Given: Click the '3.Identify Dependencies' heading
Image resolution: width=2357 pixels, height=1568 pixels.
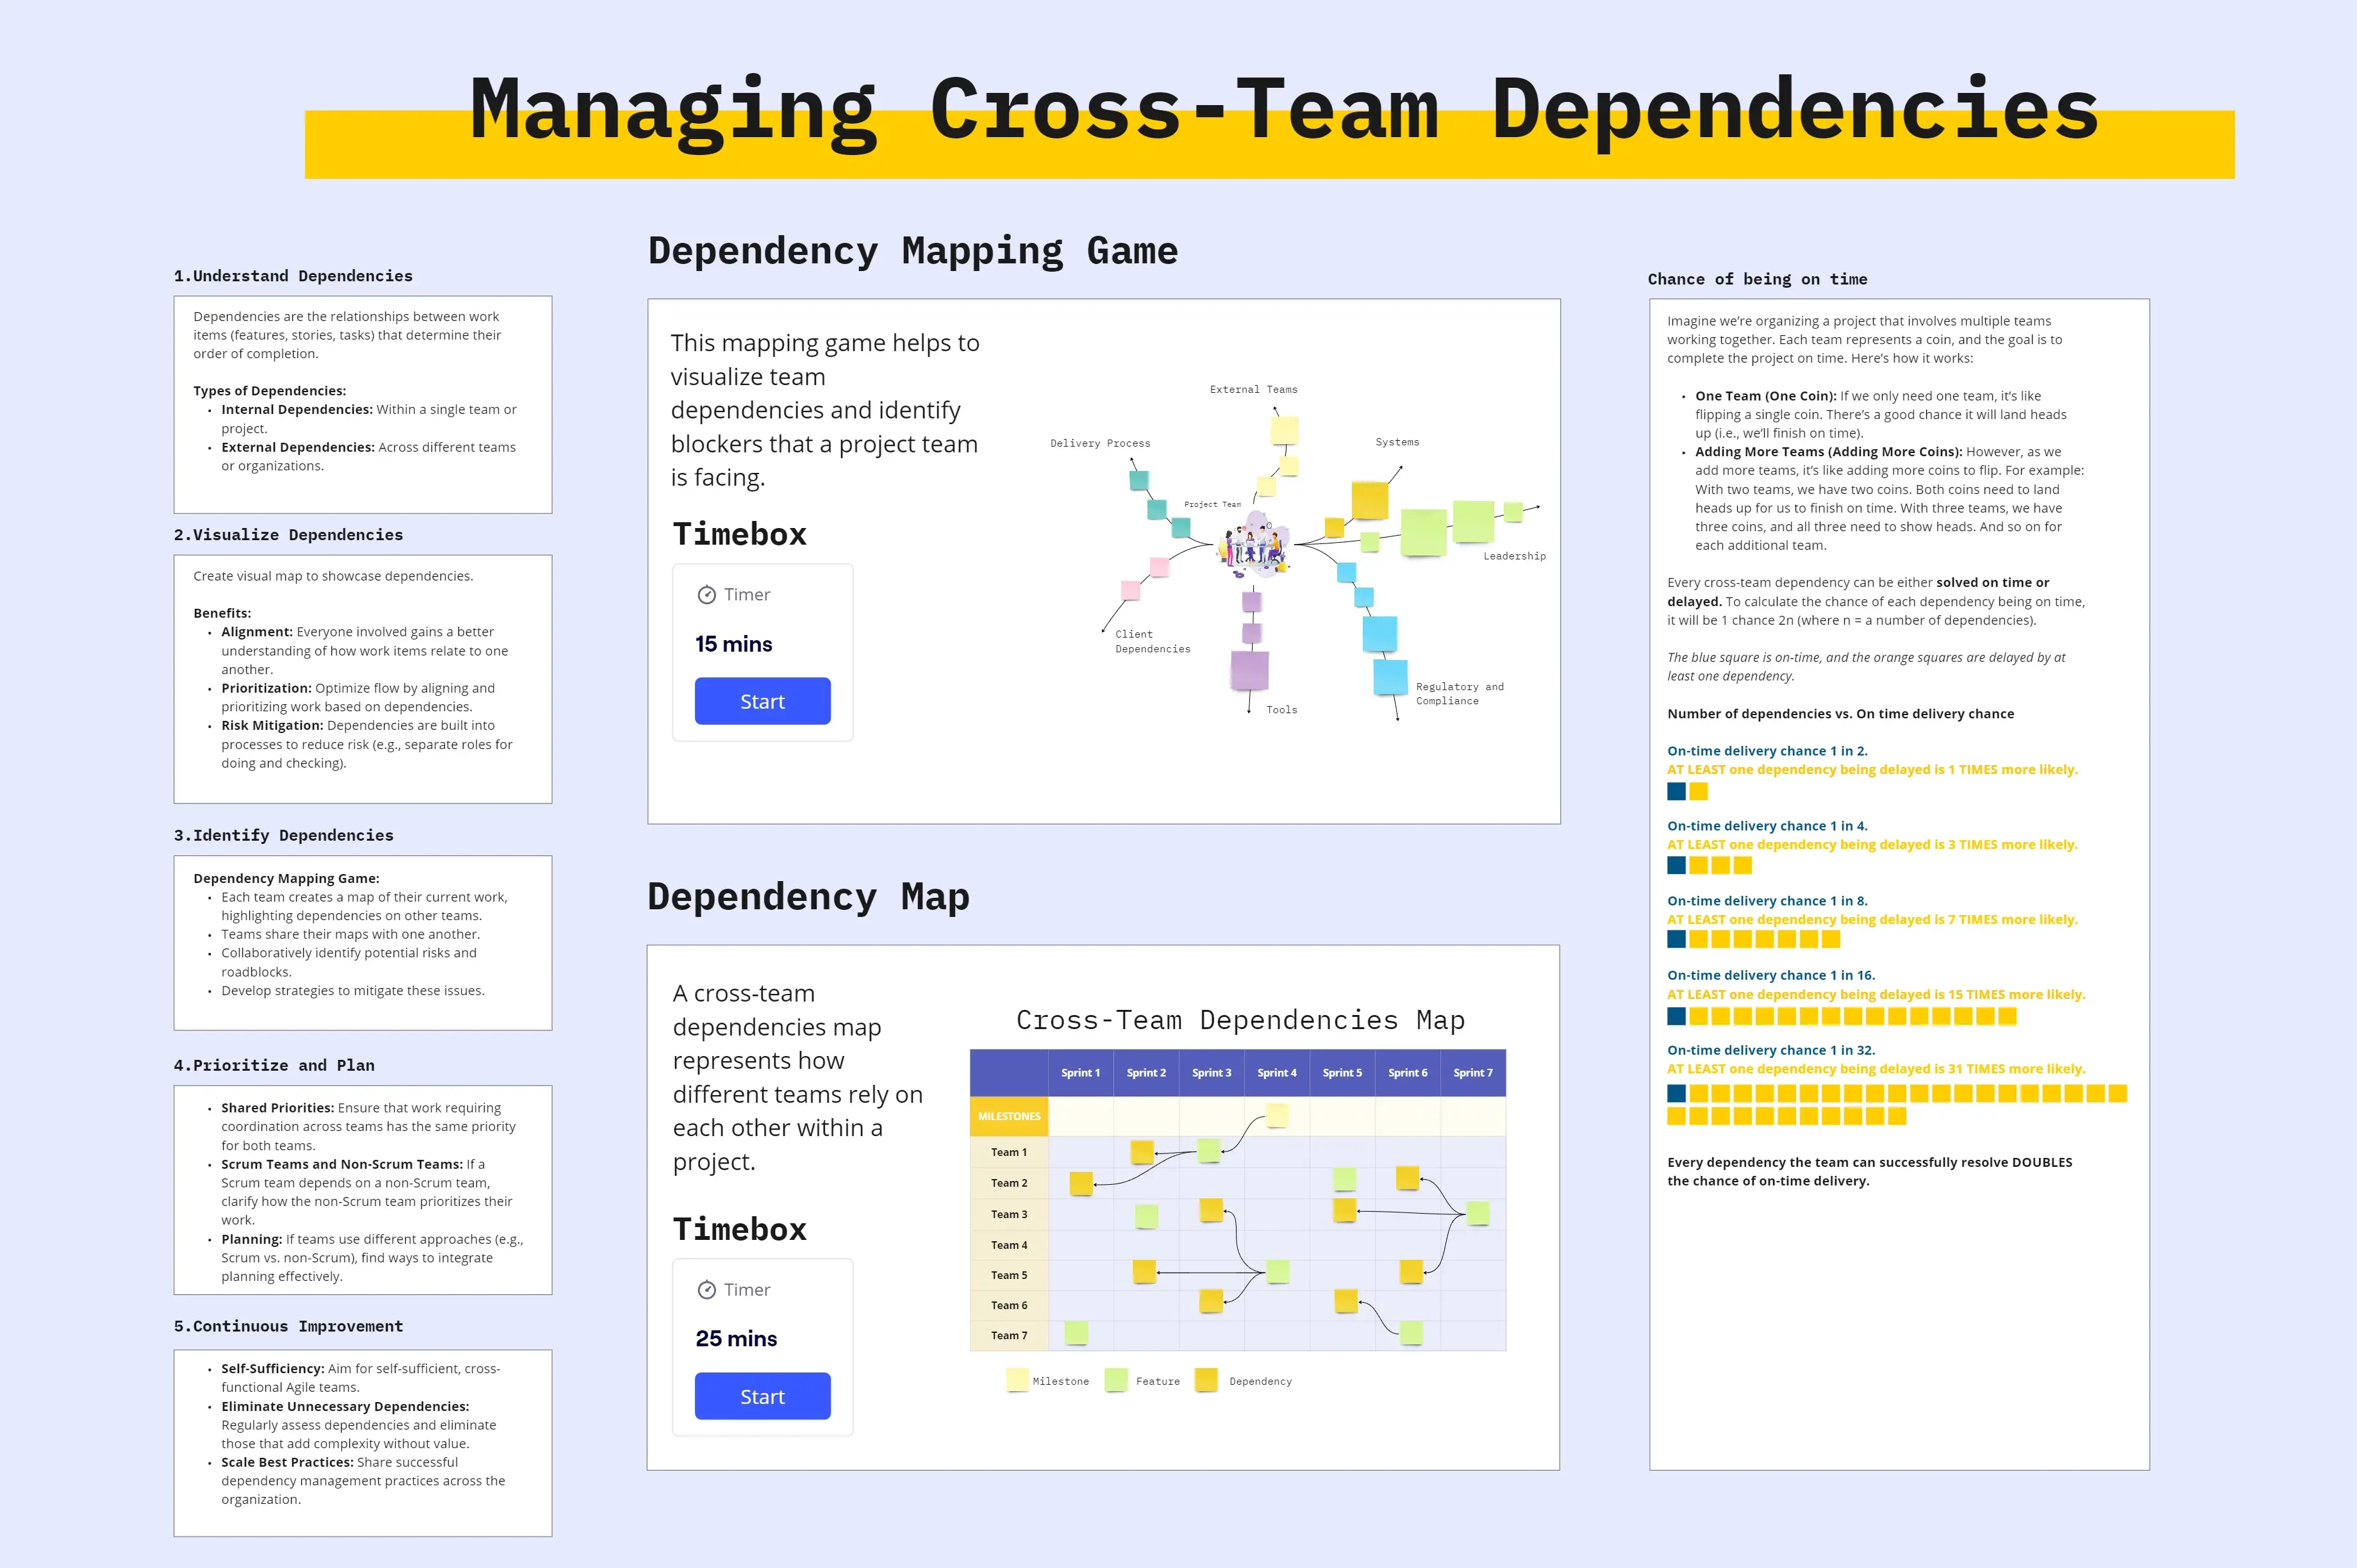Looking at the screenshot, I should (284, 835).
